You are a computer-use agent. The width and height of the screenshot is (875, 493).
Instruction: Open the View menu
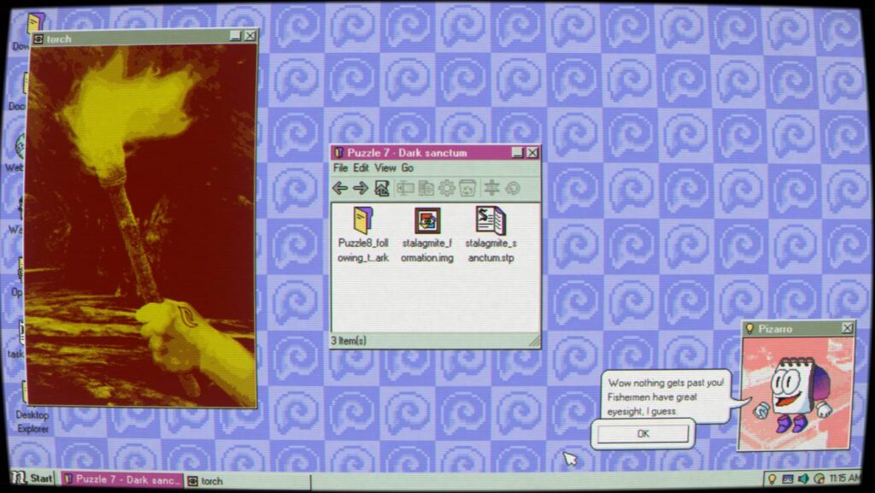(x=385, y=167)
